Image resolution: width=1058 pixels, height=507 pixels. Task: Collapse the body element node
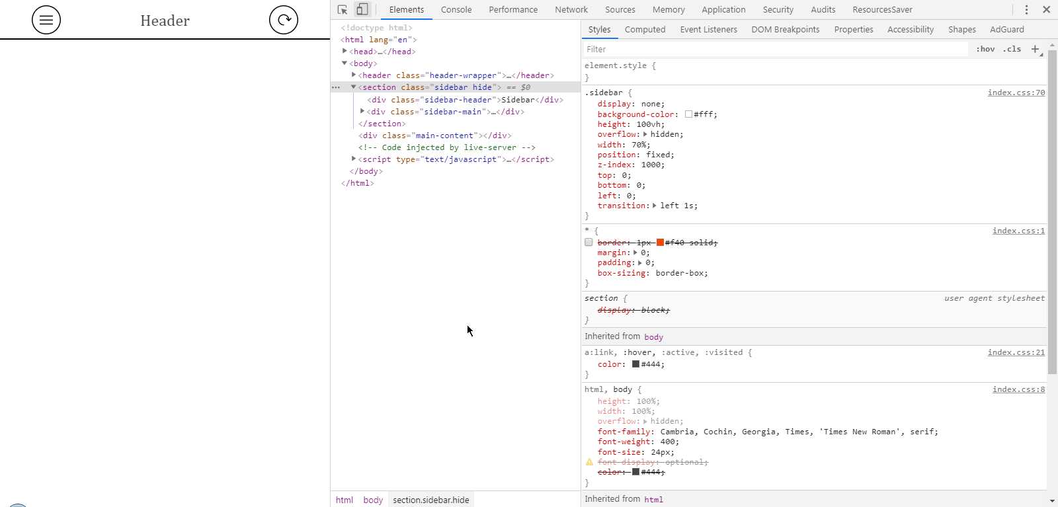345,63
